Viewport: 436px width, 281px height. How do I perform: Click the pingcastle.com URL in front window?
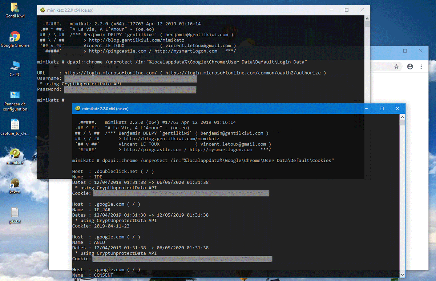pyautogui.click(x=153, y=149)
